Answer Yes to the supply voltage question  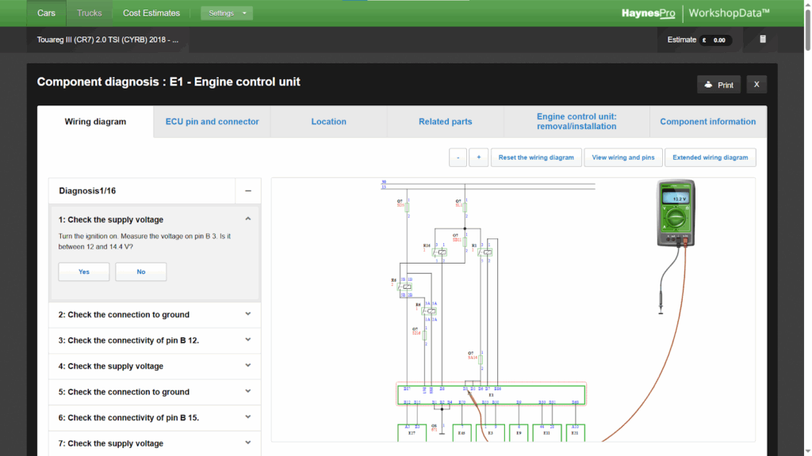click(x=83, y=272)
